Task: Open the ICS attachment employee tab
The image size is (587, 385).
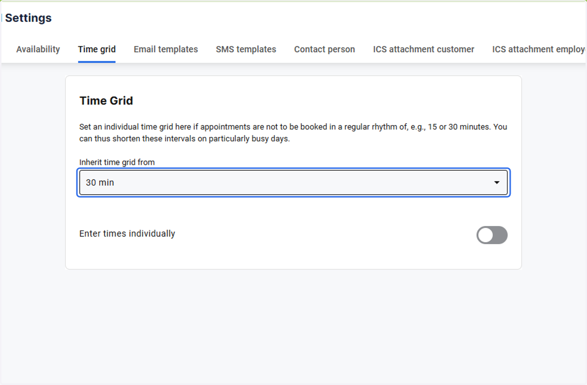Action: point(539,49)
